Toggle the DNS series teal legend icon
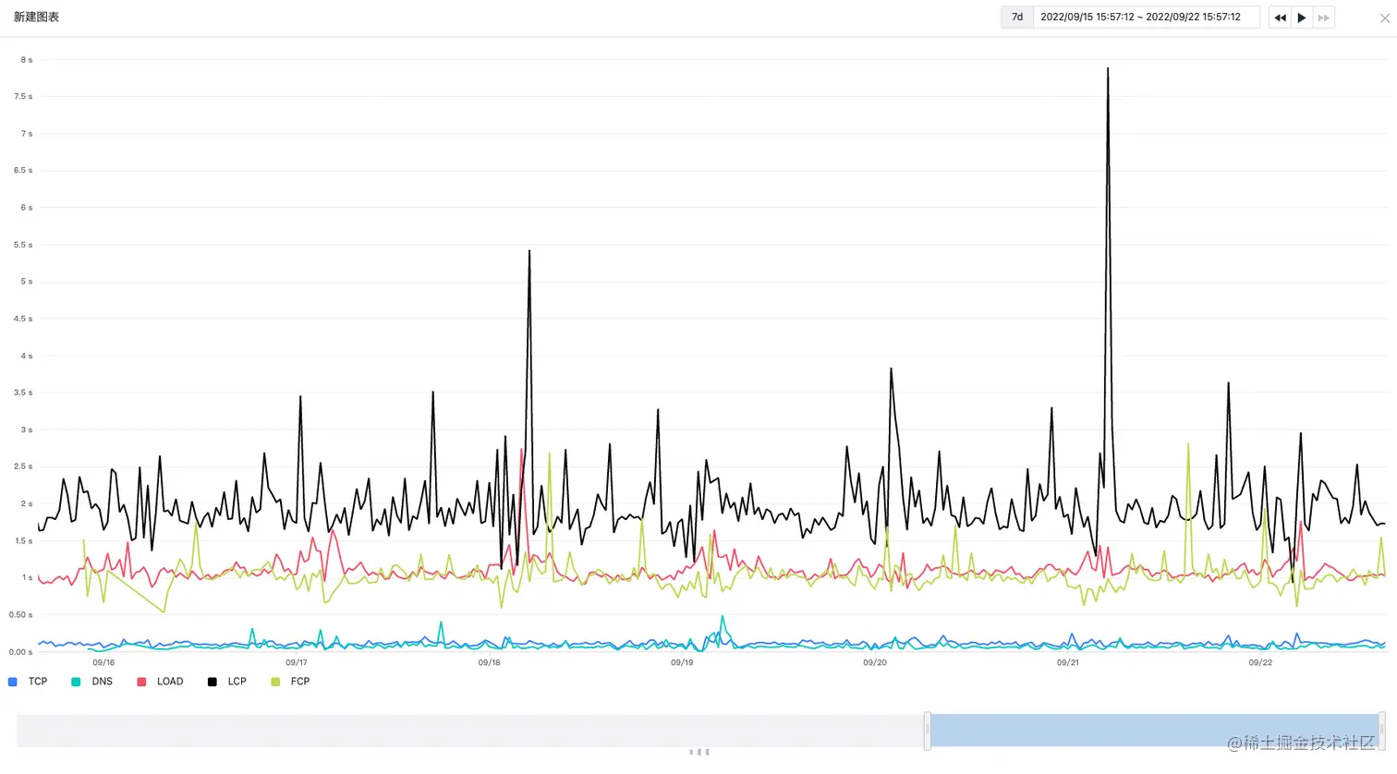 [x=76, y=682]
